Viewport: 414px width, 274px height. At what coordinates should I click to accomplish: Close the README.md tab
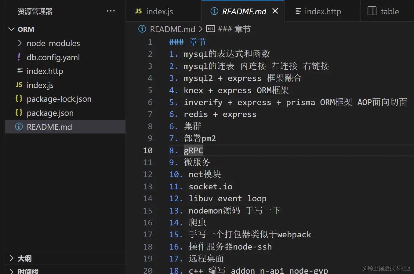click(x=275, y=11)
